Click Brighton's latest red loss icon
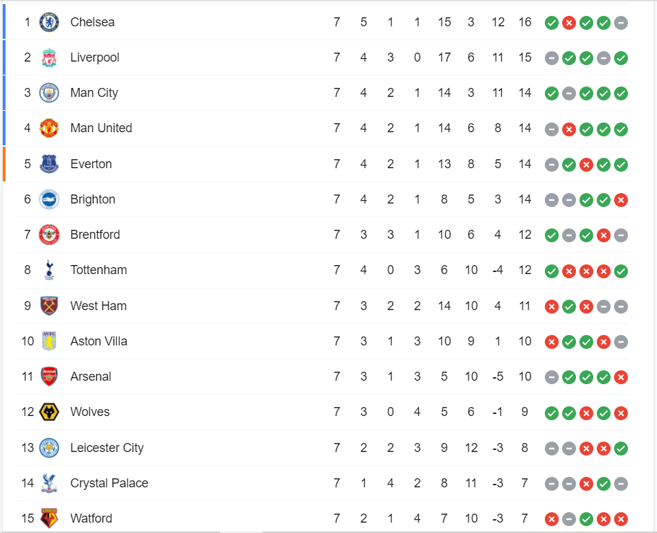Image resolution: width=657 pixels, height=533 pixels. point(620,200)
